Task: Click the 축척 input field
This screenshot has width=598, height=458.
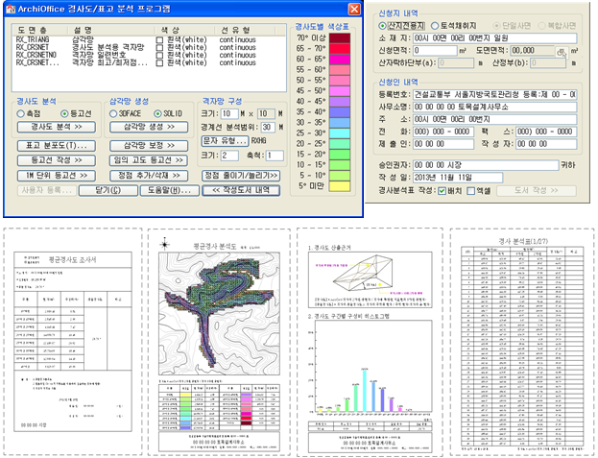Action: coord(275,156)
